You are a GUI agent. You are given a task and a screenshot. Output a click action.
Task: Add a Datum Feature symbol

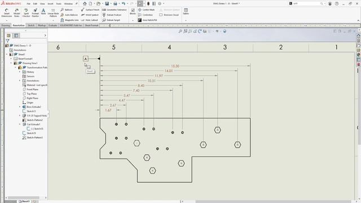112,15
